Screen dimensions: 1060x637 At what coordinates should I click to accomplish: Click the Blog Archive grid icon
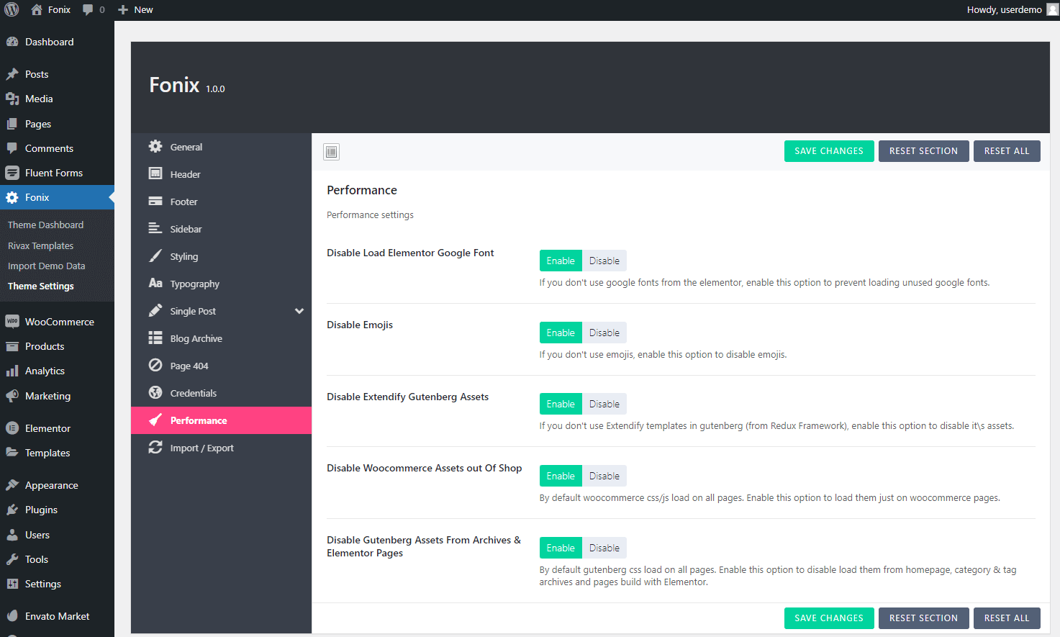pyautogui.click(x=155, y=338)
